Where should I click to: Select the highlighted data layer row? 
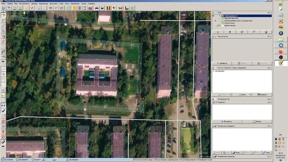tap(246, 16)
